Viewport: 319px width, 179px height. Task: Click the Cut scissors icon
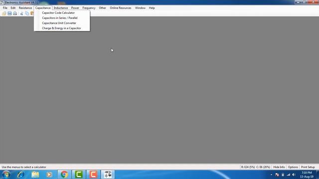22,13
